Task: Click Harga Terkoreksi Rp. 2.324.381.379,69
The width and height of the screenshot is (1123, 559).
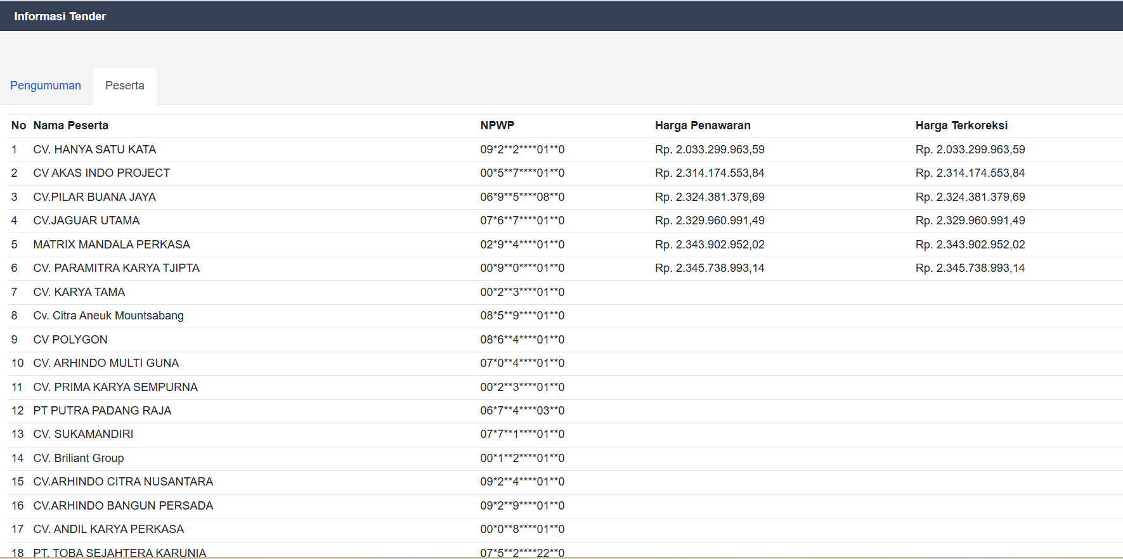Action: [970, 197]
